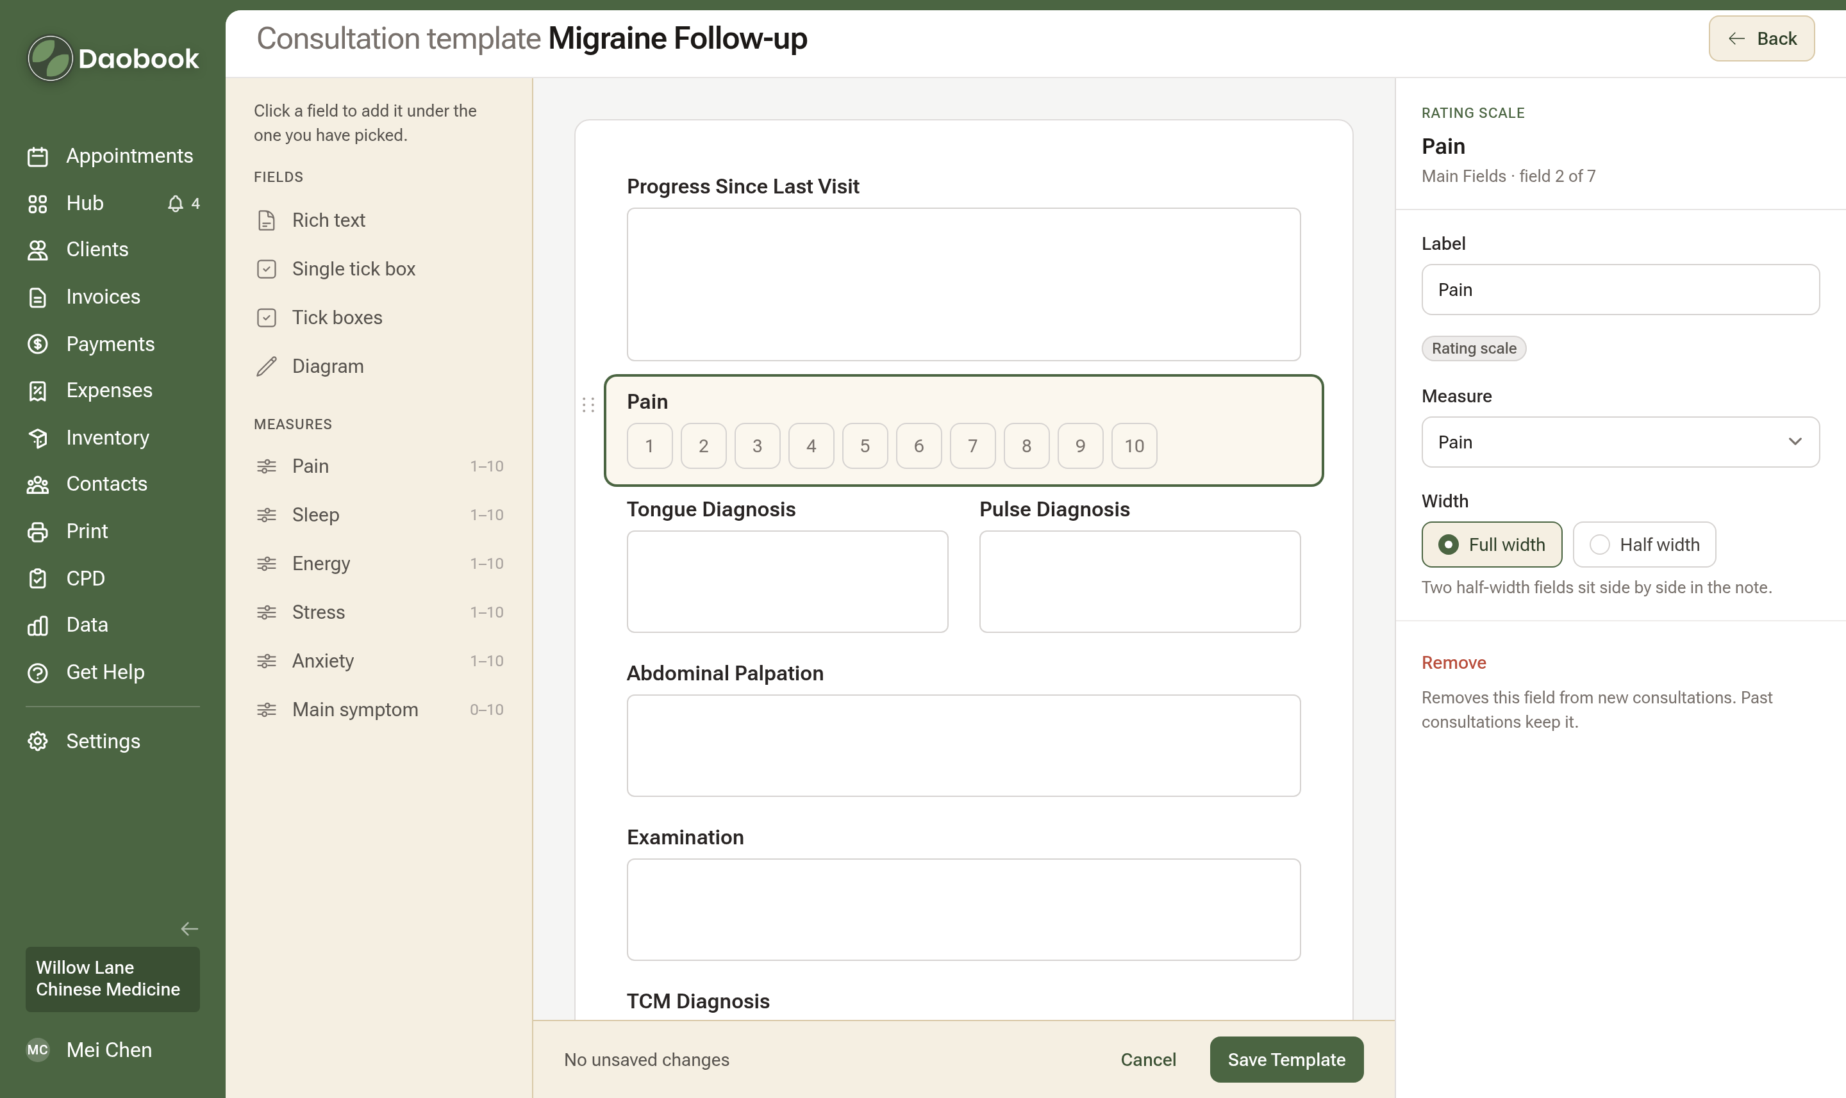Add the Energy measure
This screenshot has height=1098, width=1846.
[379, 564]
